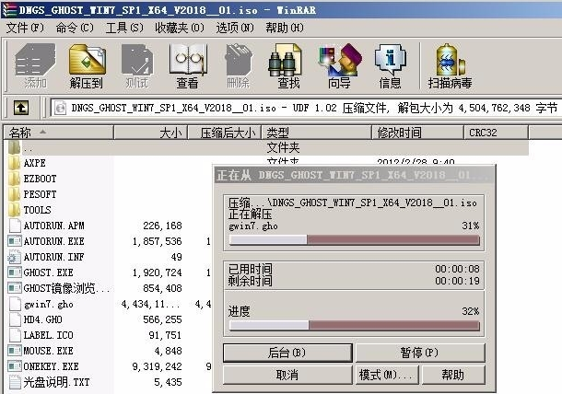This screenshot has height=394, width=562.
Task: Click the gwin7.gho file icon
Action: point(15,304)
